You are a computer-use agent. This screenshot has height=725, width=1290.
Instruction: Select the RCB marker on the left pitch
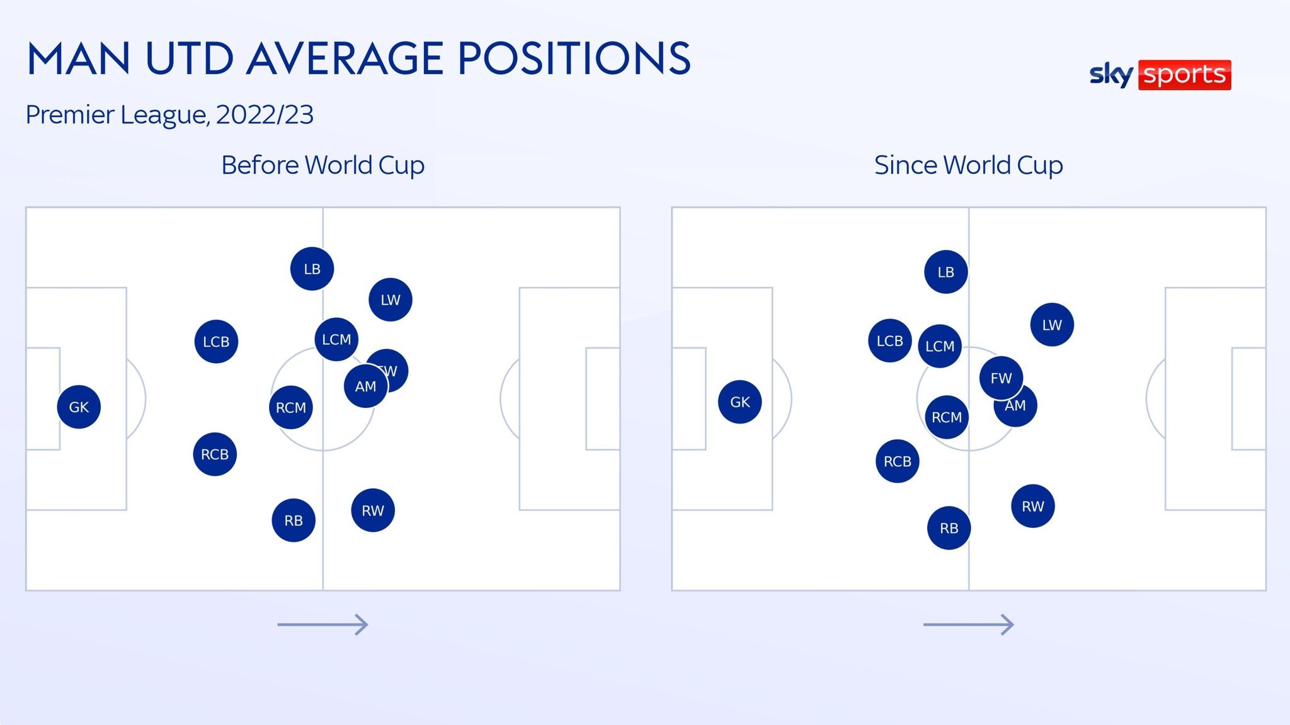215,454
